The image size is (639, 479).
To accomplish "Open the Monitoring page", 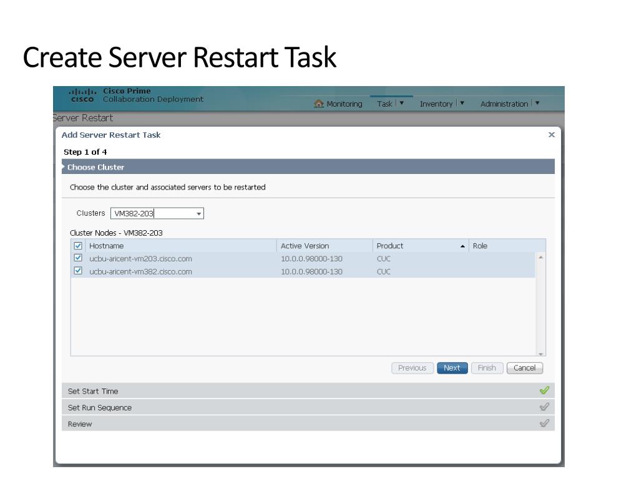I will pyautogui.click(x=344, y=104).
